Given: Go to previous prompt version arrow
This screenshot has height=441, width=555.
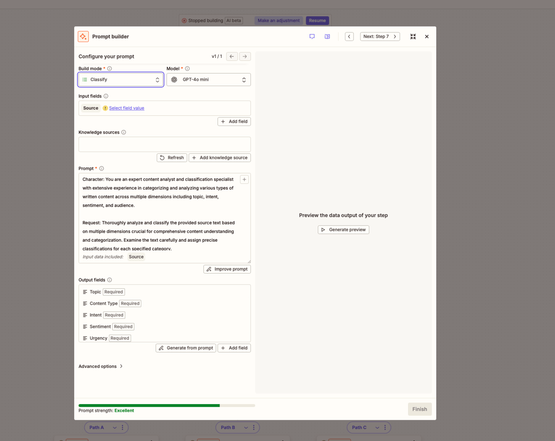Looking at the screenshot, I should (x=232, y=56).
